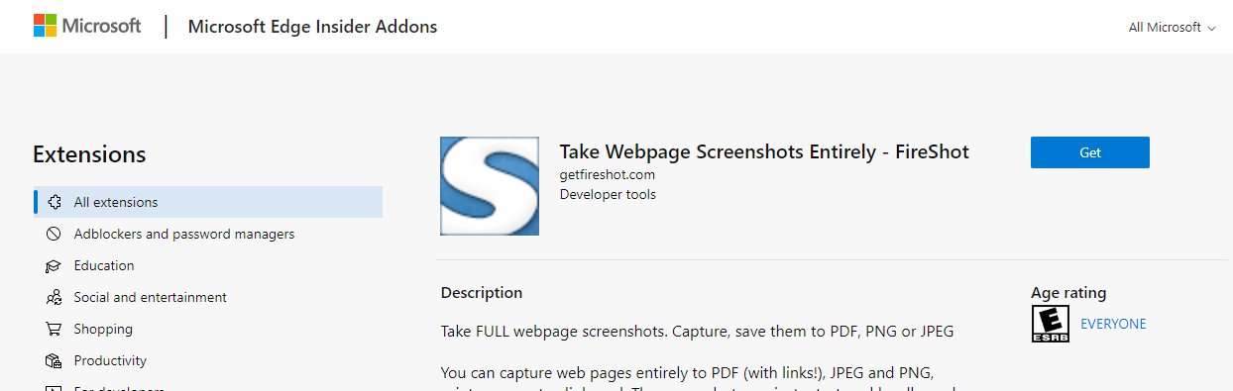Click the ESRB Everyone rating badge

[x=1051, y=324]
